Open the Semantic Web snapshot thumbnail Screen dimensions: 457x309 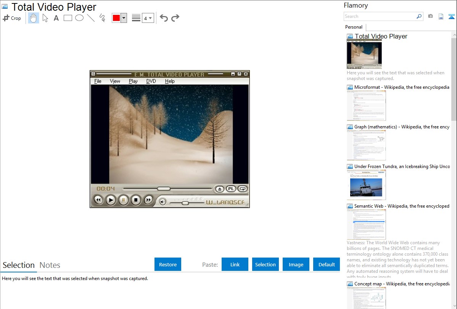coord(366,224)
